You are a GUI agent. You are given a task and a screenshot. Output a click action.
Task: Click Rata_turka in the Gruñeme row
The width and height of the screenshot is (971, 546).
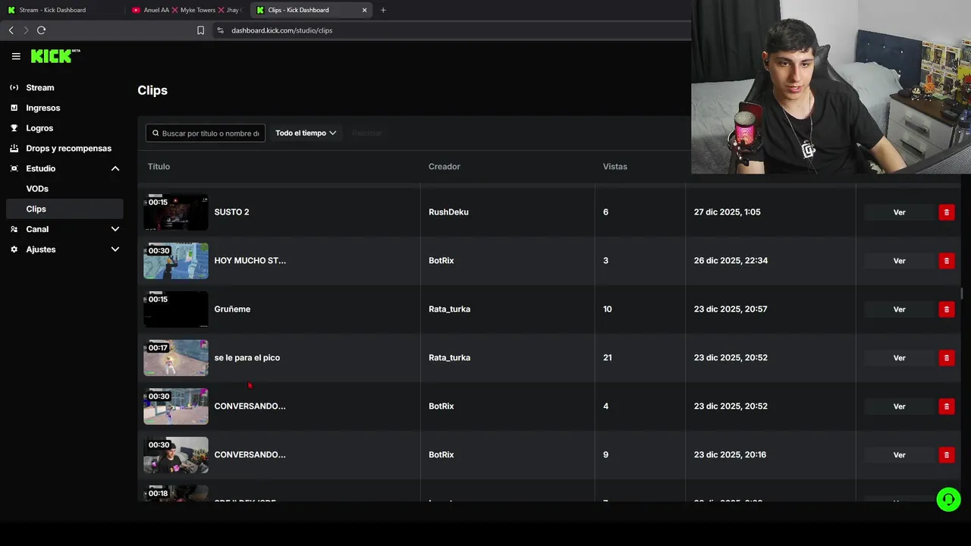[x=449, y=309]
